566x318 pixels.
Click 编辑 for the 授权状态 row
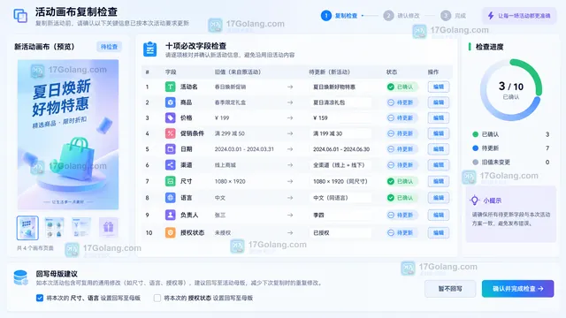(x=439, y=232)
